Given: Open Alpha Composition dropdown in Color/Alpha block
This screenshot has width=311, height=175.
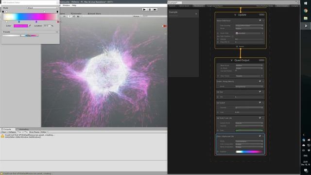Looking at the screenshot, I should [249, 147].
